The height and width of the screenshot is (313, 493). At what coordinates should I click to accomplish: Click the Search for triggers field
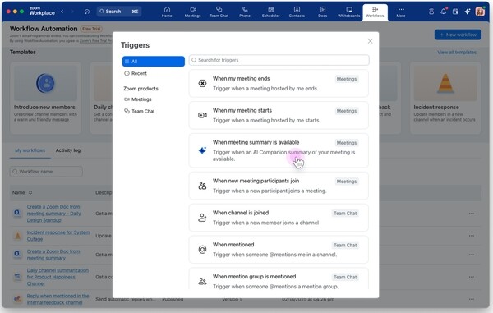coord(279,60)
